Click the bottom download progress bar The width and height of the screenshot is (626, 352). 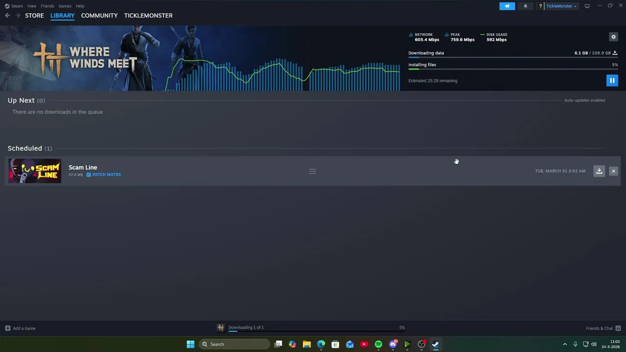click(x=316, y=331)
